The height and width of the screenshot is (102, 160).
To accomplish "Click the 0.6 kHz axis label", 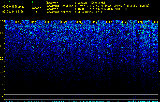I will click(x=2, y=97).
